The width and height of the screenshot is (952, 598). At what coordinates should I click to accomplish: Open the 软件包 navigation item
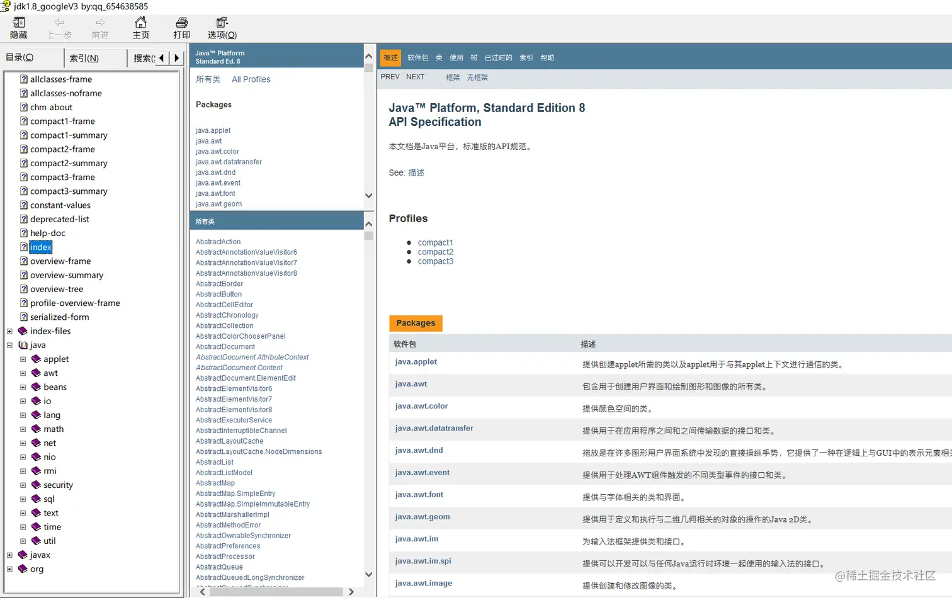coord(417,57)
